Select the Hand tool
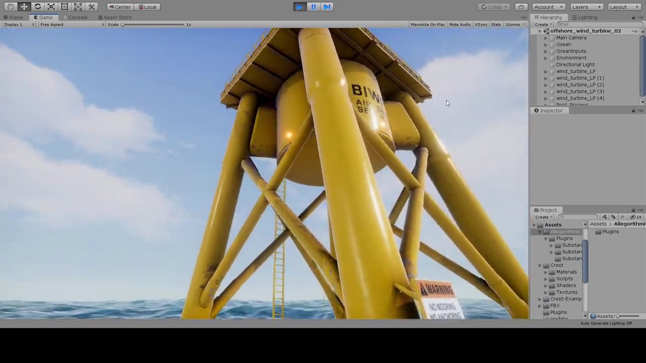646x363 pixels. (11, 7)
